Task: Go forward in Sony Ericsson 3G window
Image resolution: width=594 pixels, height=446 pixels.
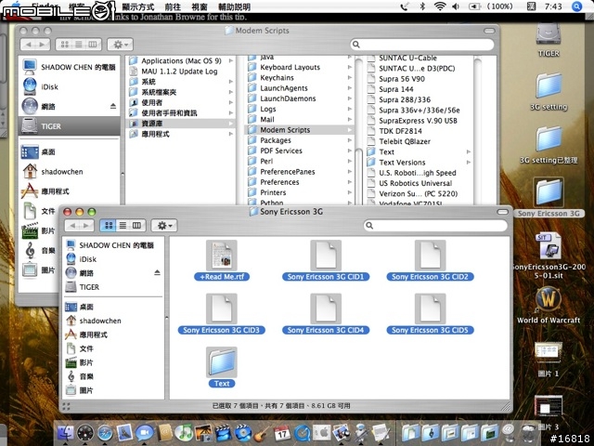Action: [x=86, y=226]
